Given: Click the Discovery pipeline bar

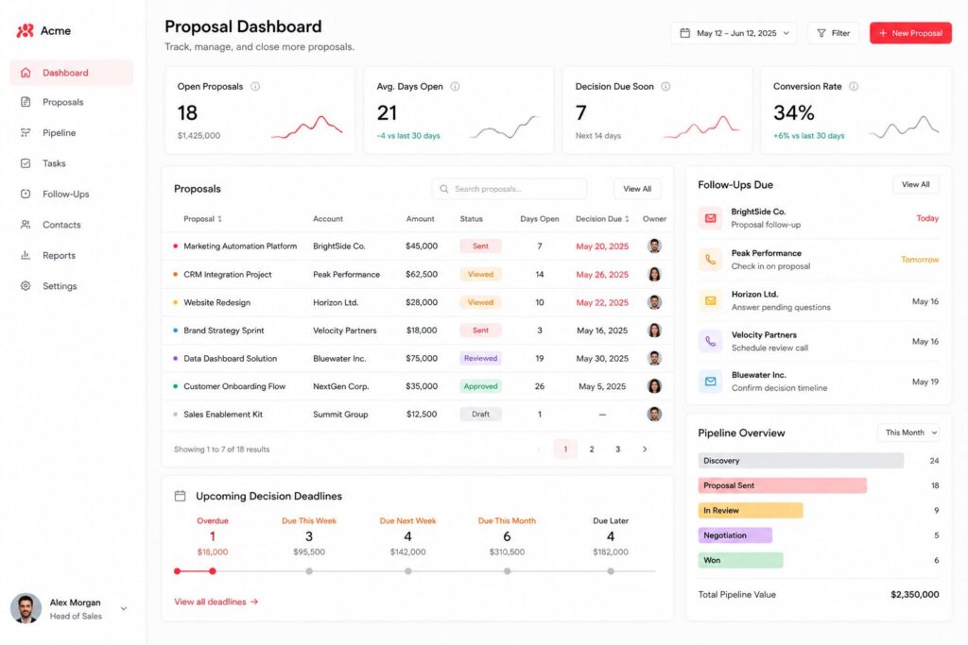Looking at the screenshot, I should point(801,461).
